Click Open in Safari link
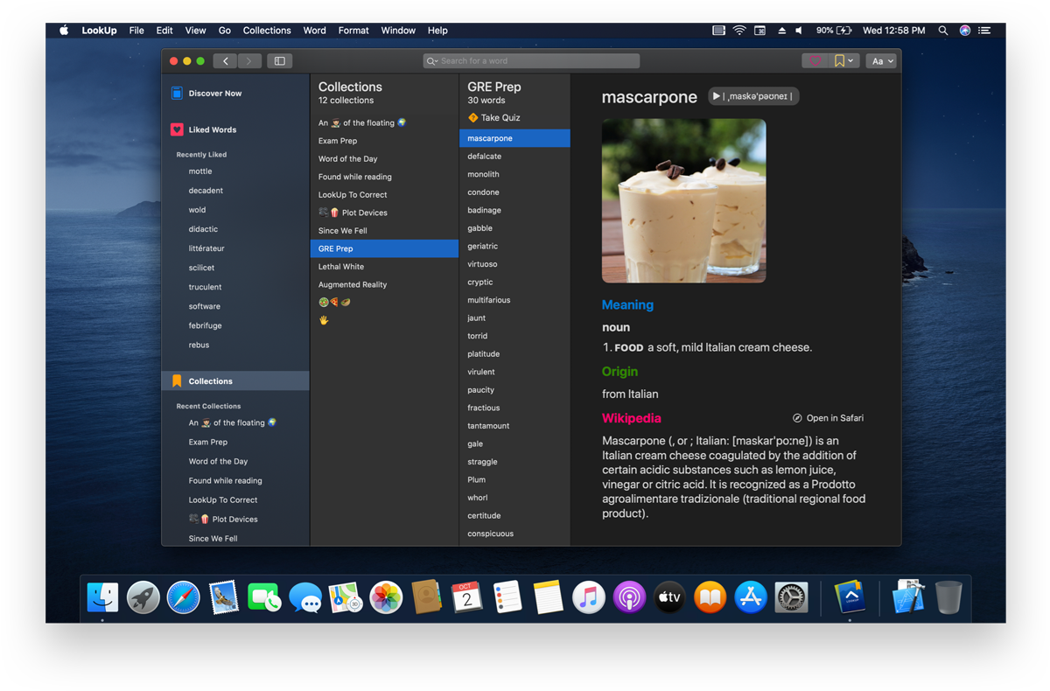 pyautogui.click(x=828, y=418)
